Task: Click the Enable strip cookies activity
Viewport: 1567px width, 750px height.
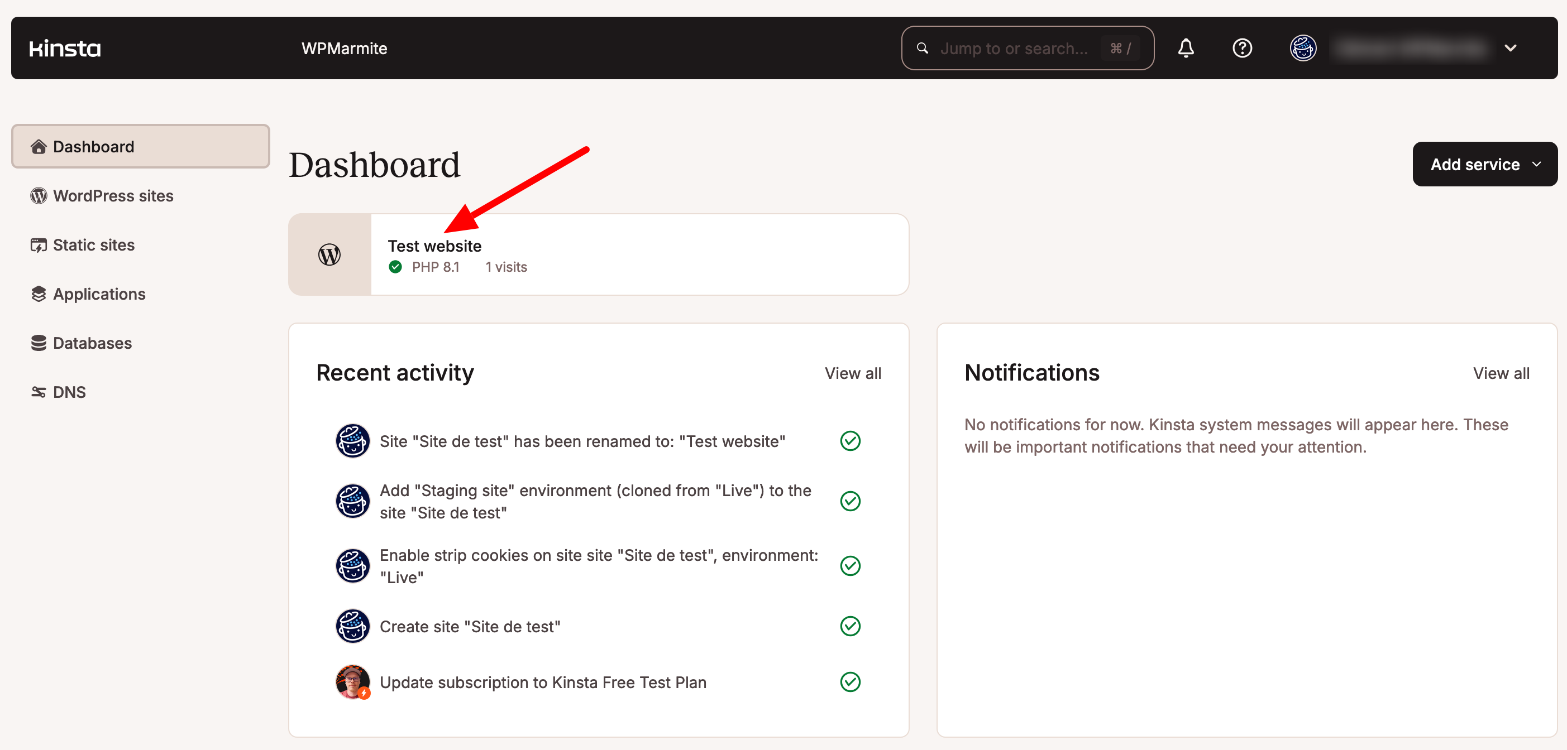Action: (599, 566)
